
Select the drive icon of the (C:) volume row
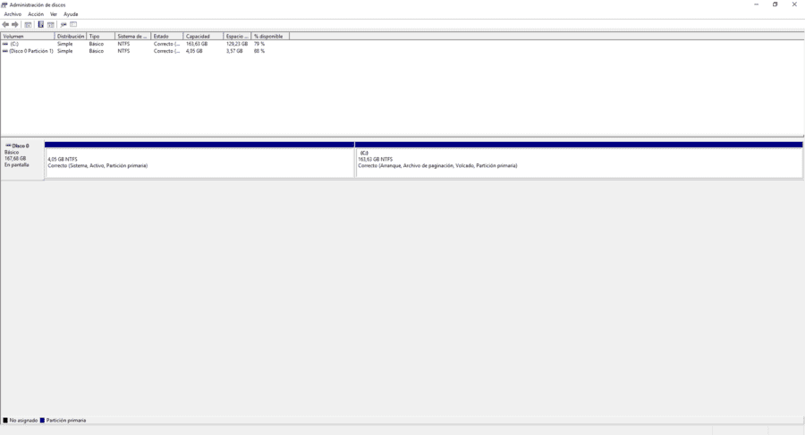5,44
